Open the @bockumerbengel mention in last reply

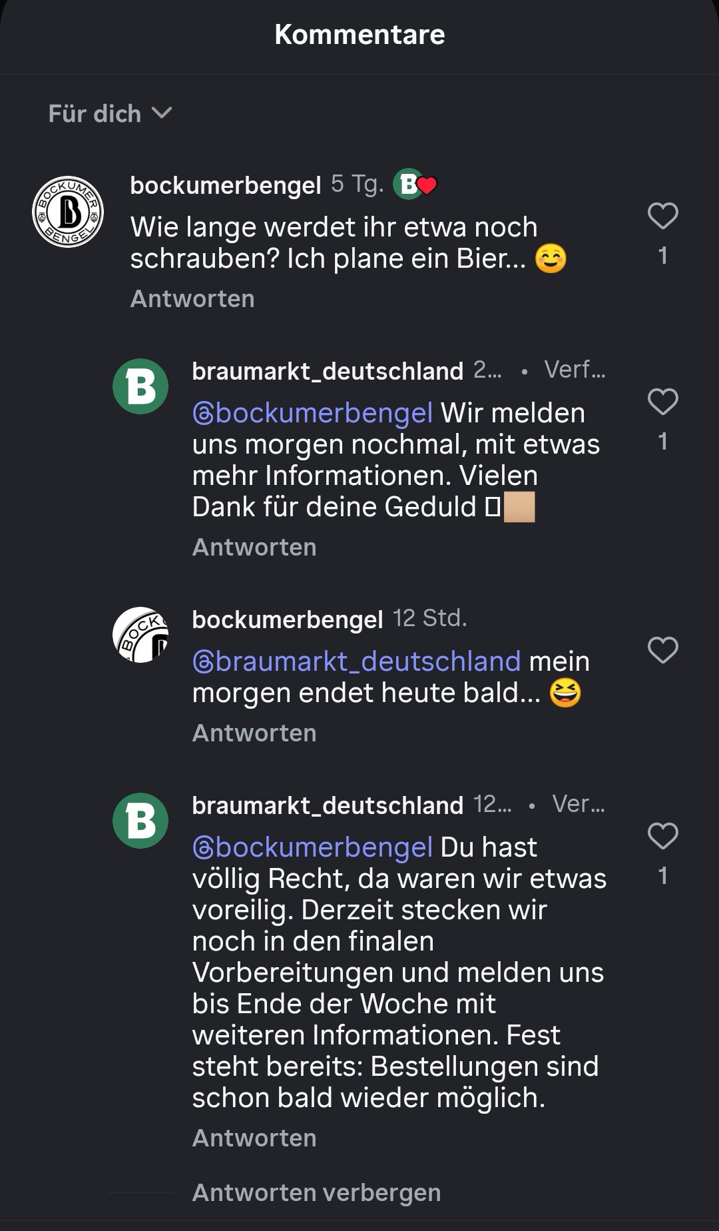pos(312,847)
